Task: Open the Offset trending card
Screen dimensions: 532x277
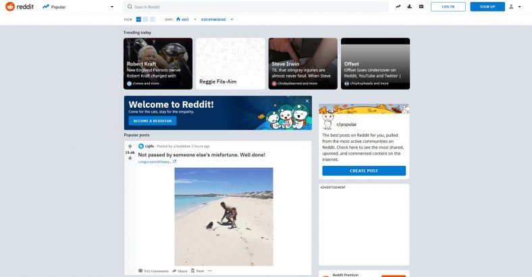Action: click(375, 63)
